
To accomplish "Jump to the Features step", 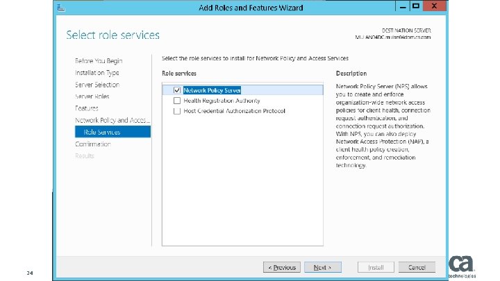I will click(x=87, y=108).
